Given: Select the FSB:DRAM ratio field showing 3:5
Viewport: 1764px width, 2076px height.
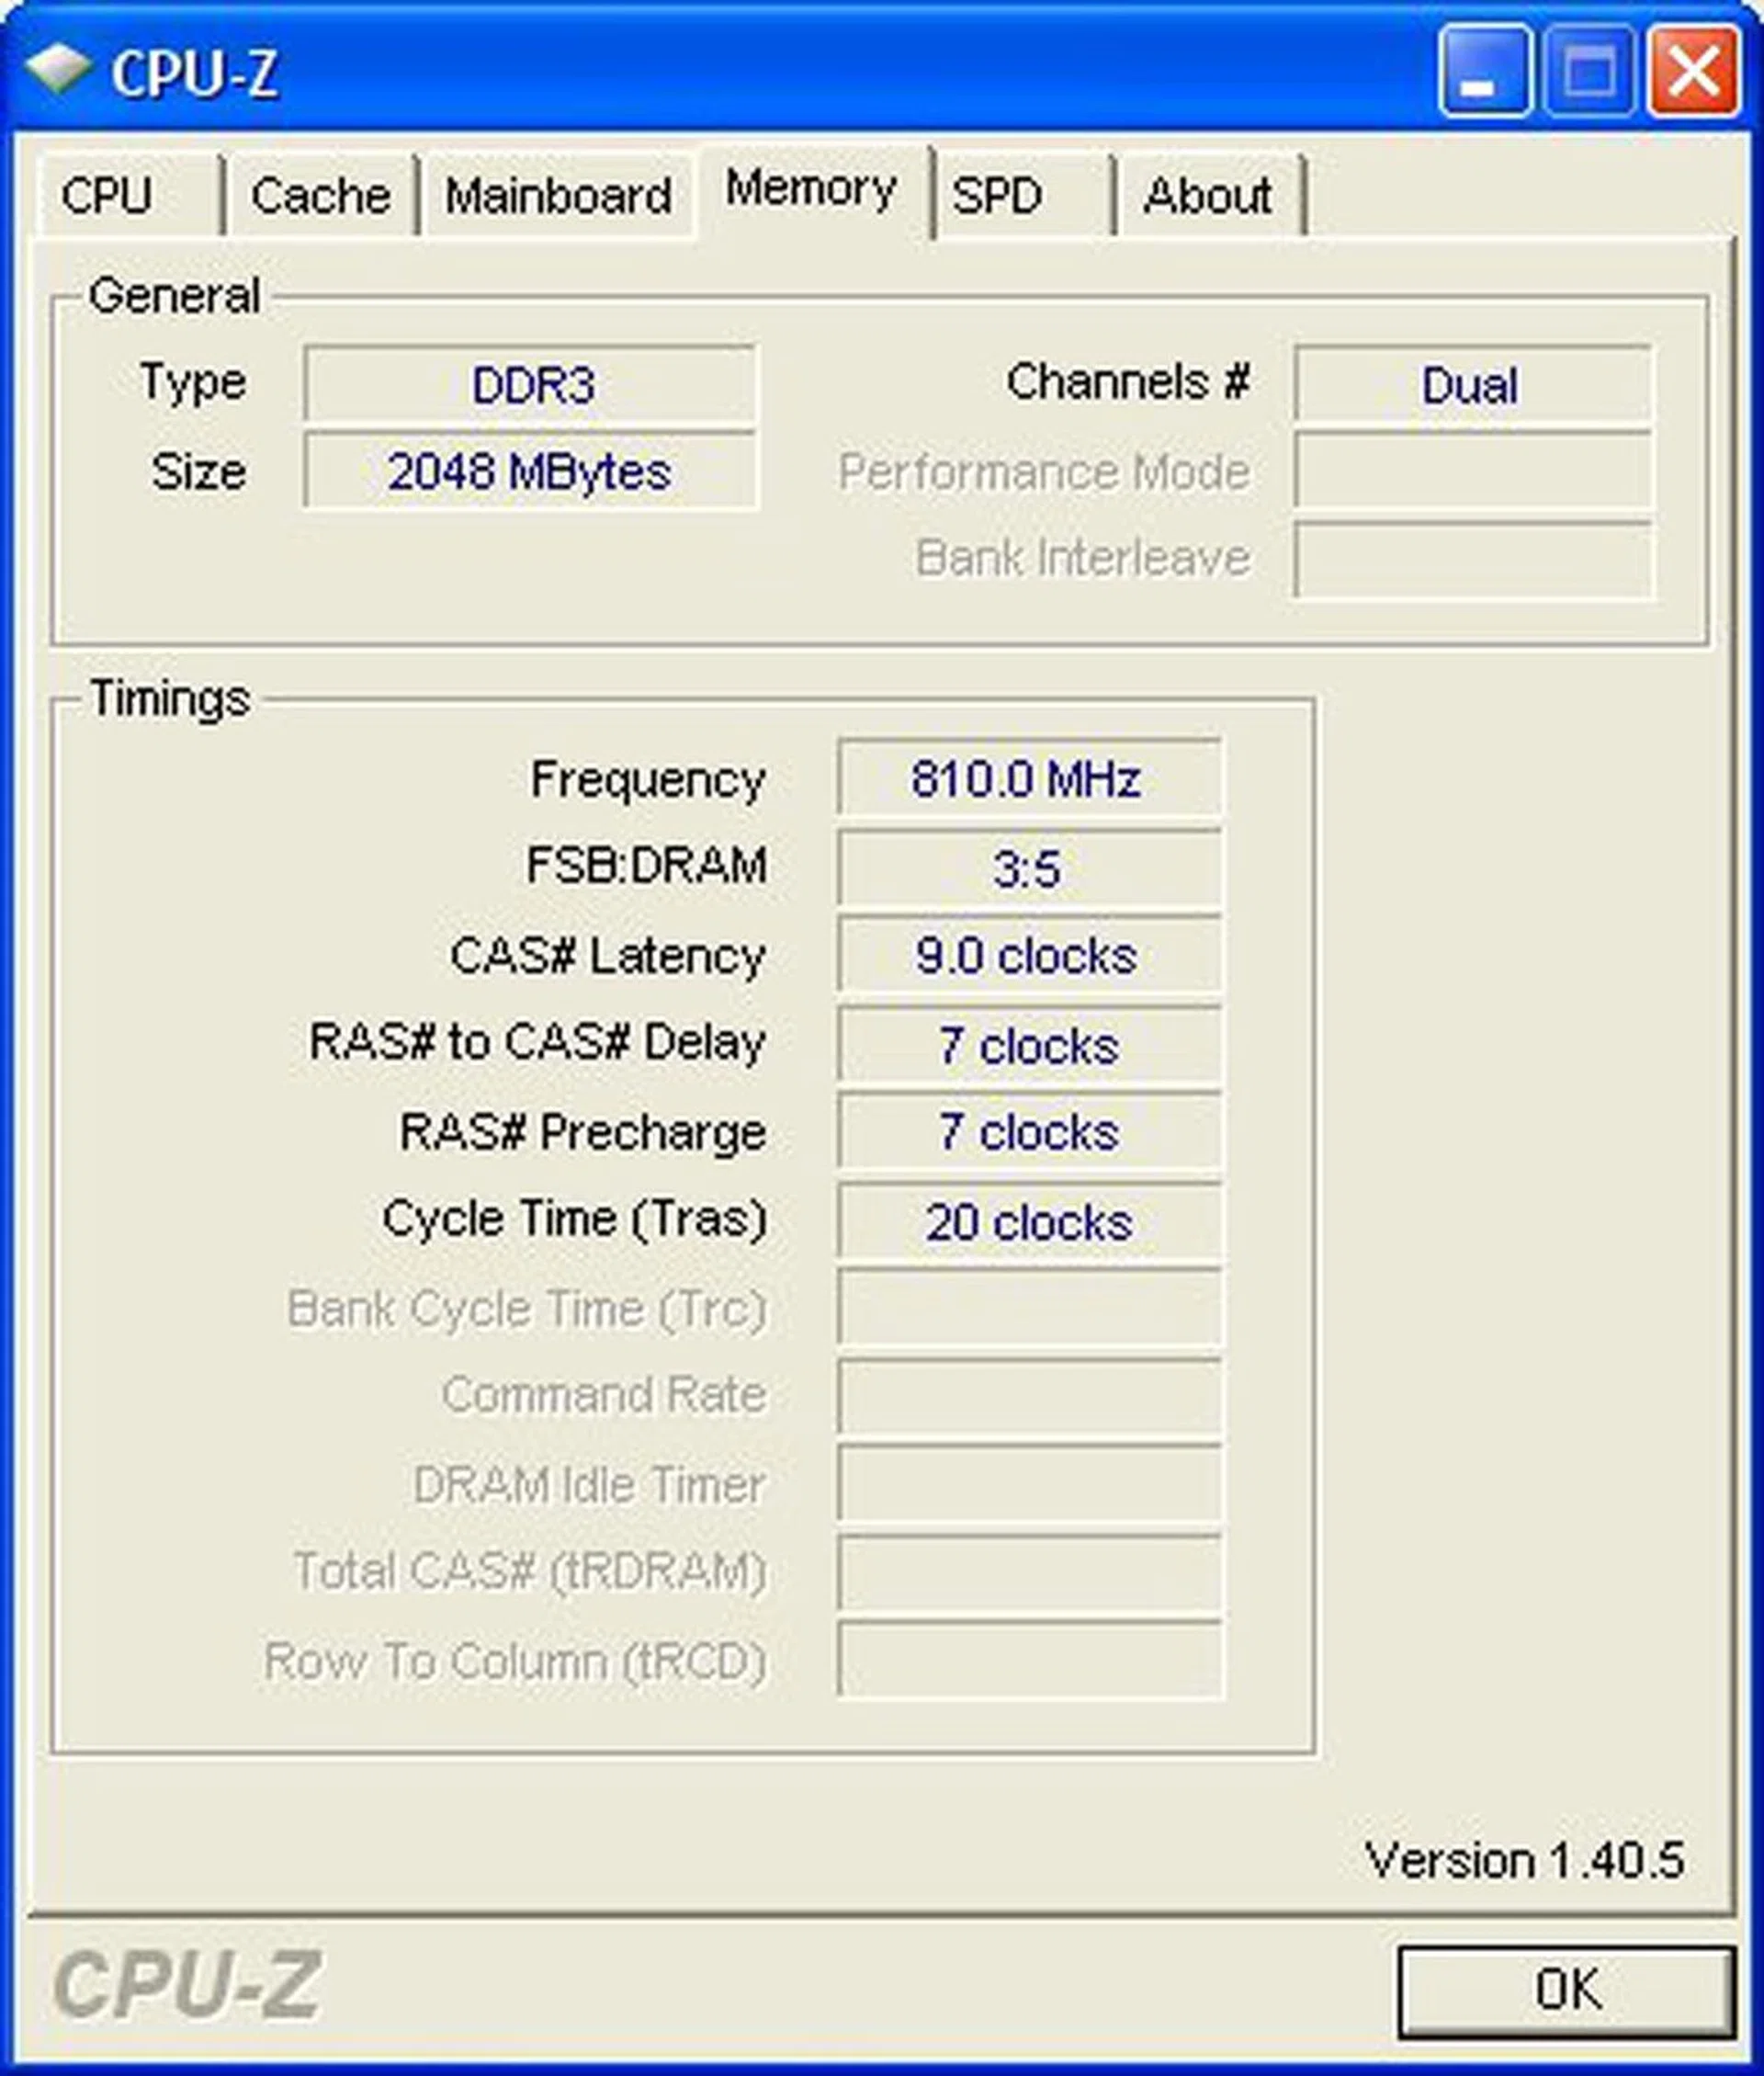Looking at the screenshot, I should click(x=1029, y=868).
